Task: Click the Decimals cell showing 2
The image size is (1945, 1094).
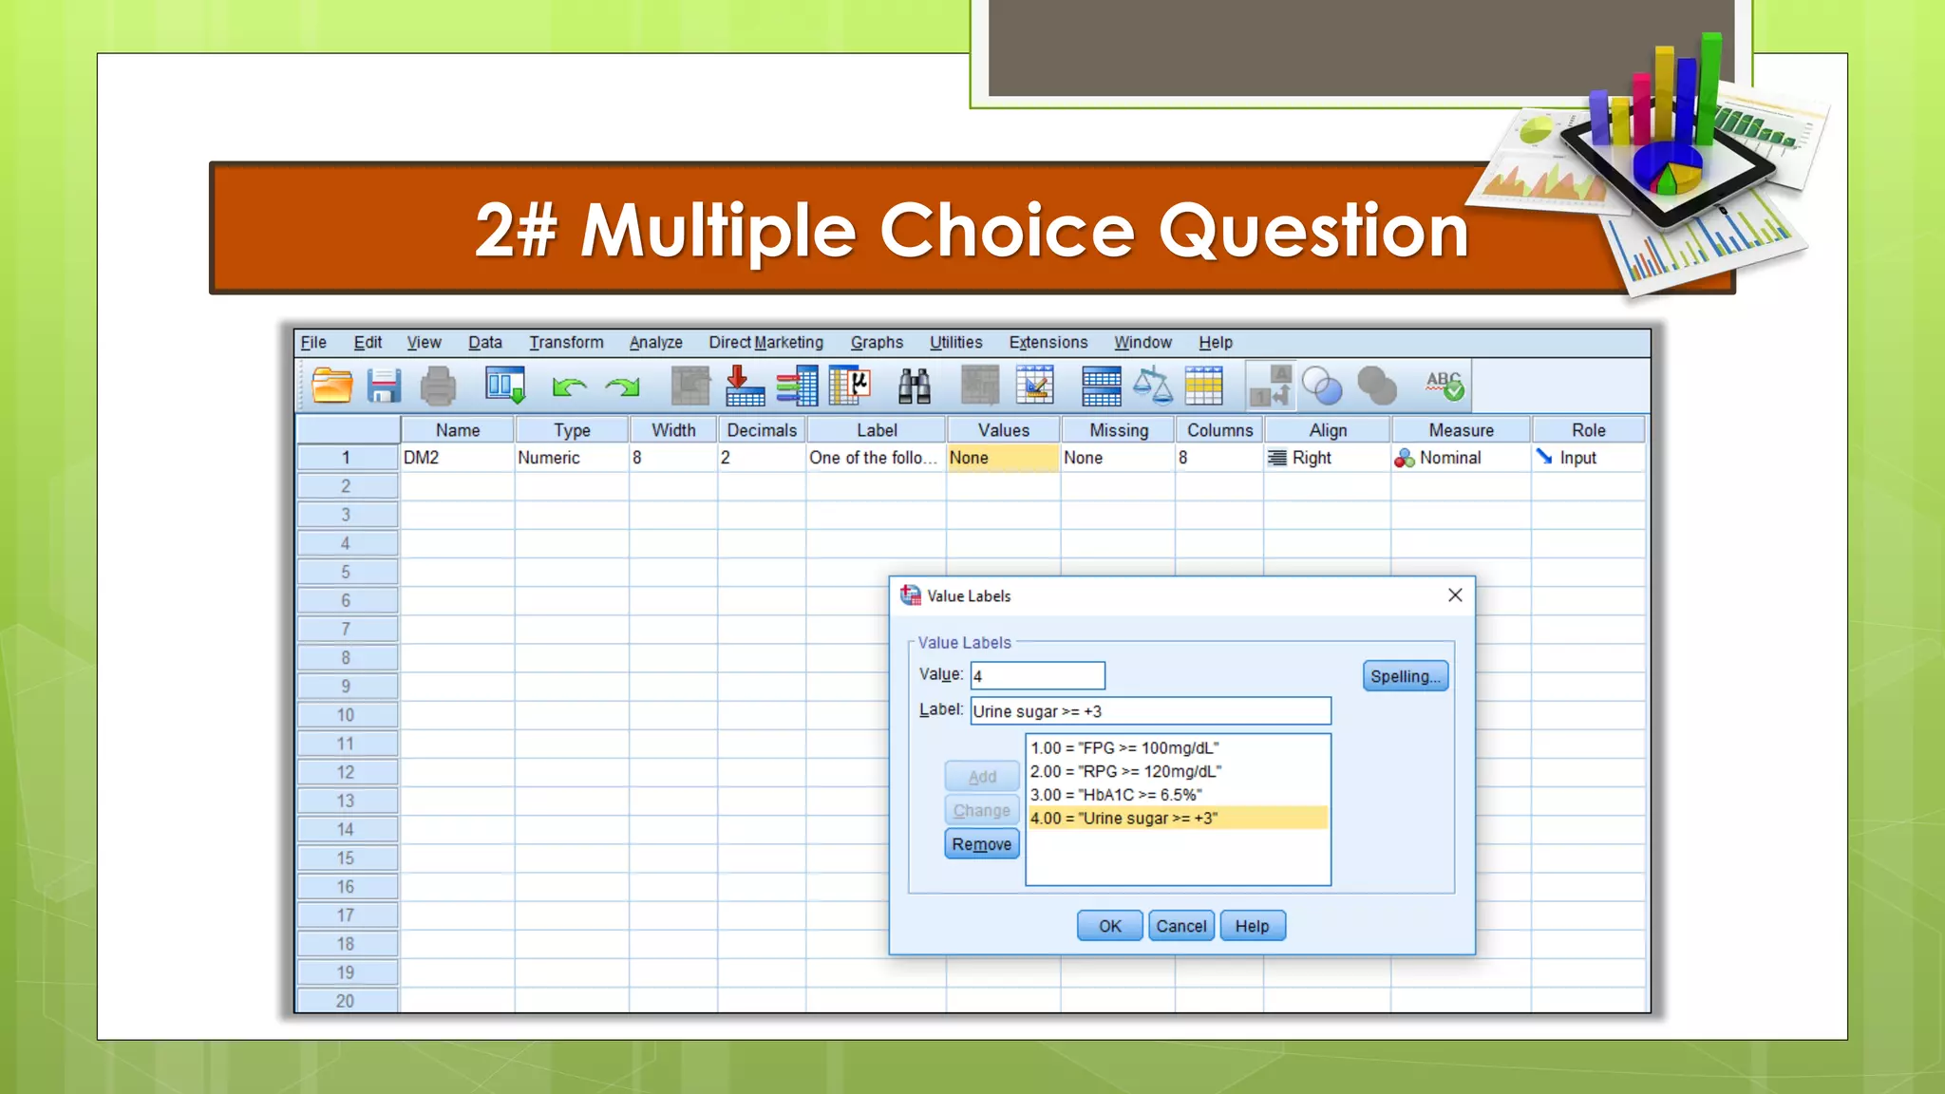Action: coord(762,458)
